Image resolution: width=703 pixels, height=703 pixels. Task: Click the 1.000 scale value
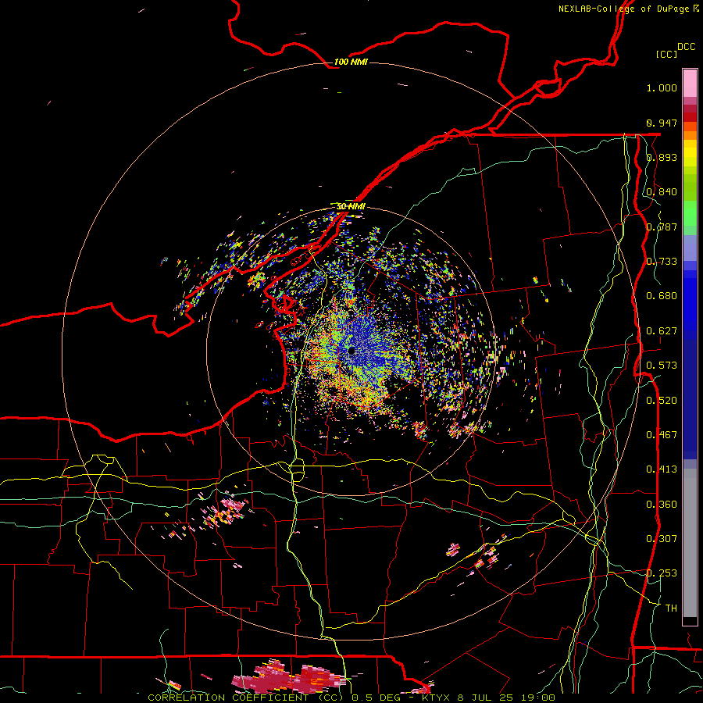(x=662, y=87)
